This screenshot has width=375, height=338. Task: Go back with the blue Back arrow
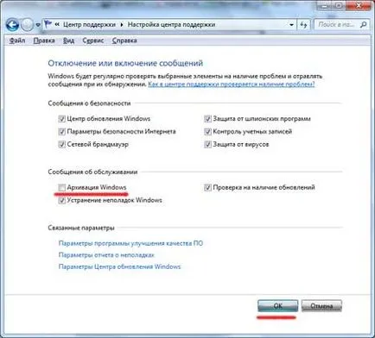(13, 25)
